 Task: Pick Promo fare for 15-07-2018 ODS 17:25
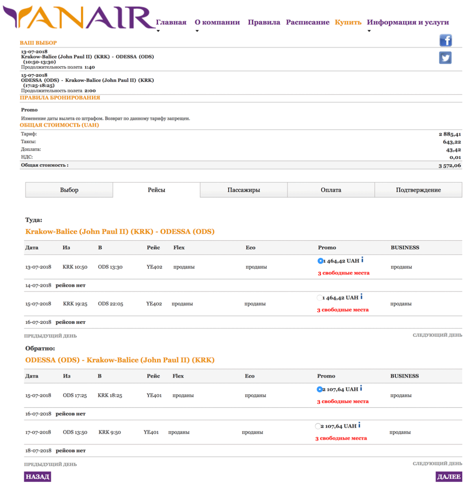319,389
